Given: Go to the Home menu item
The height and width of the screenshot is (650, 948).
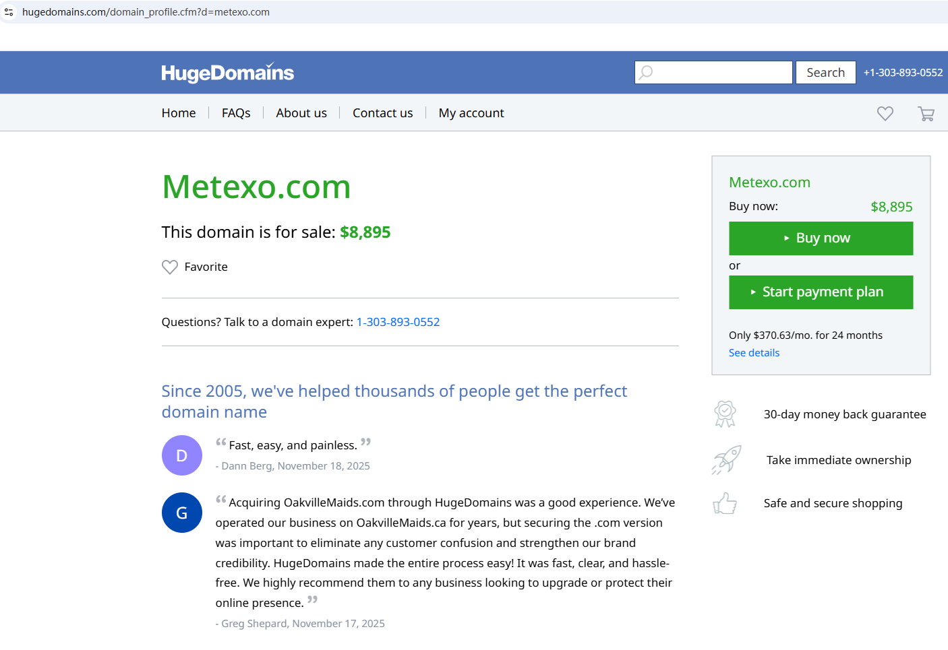Looking at the screenshot, I should (x=179, y=113).
